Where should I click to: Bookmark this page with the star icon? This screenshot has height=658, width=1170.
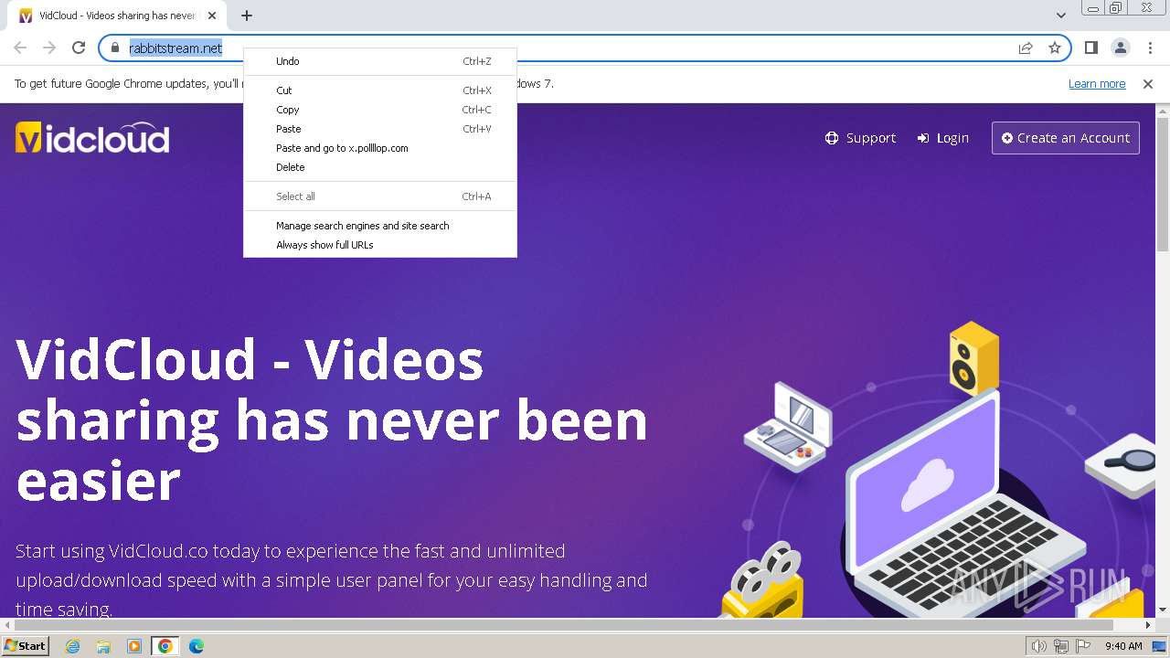tap(1055, 48)
